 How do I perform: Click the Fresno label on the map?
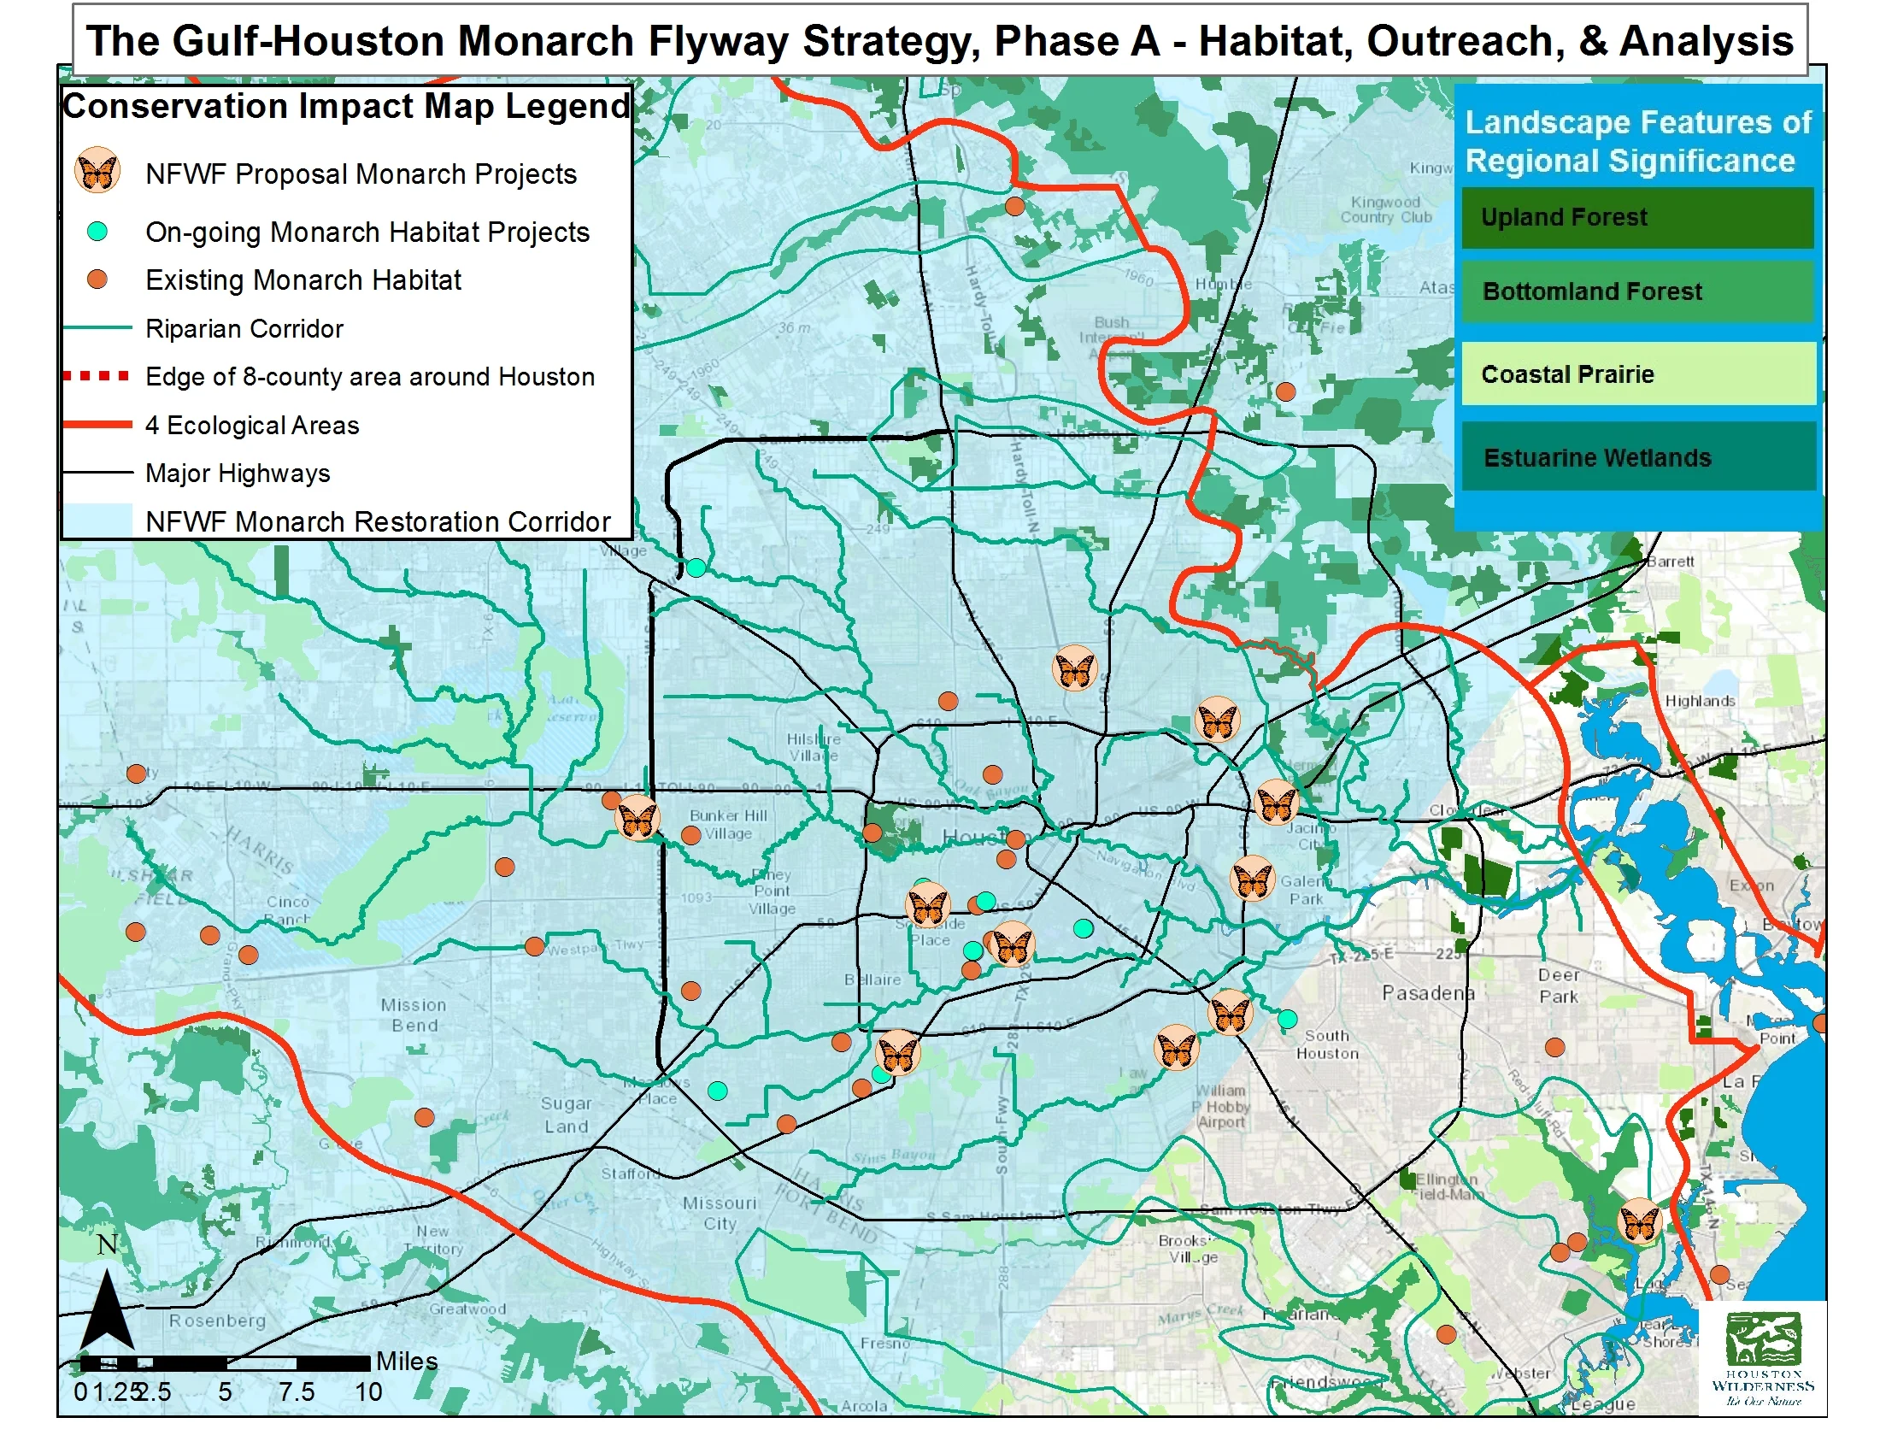coord(885,1343)
